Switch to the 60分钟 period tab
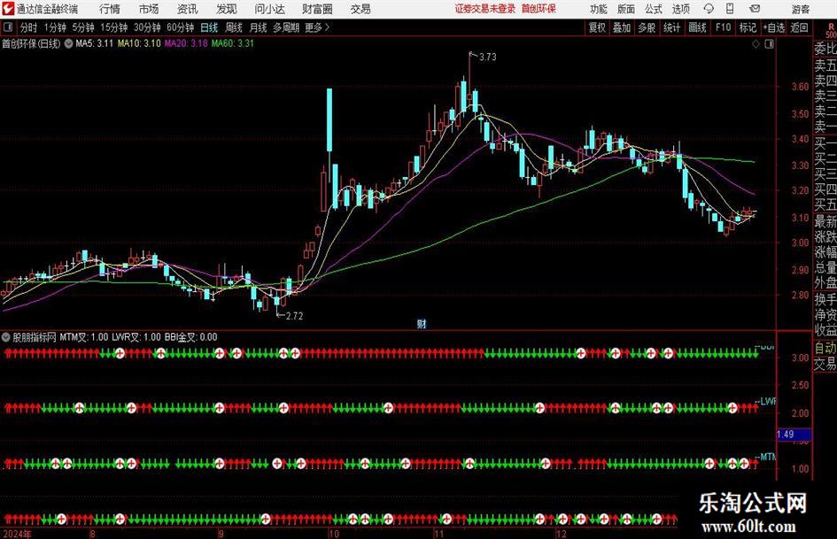837x539 pixels. (x=180, y=27)
